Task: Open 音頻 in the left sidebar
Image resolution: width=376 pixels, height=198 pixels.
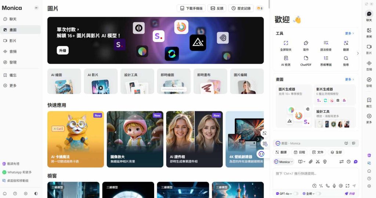Action: 12,52
